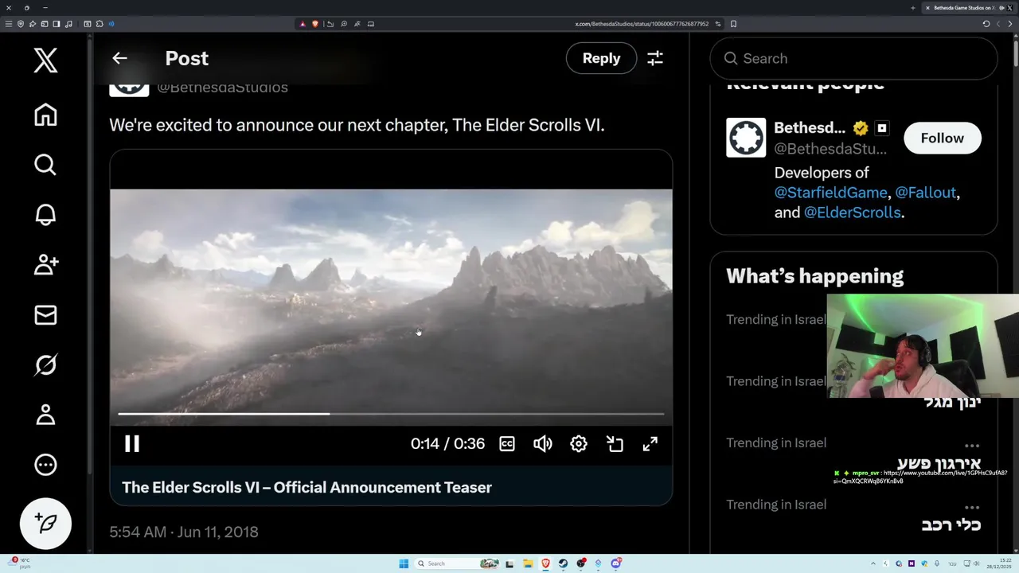
Task: Show hidden system tray icons
Action: coord(873,563)
